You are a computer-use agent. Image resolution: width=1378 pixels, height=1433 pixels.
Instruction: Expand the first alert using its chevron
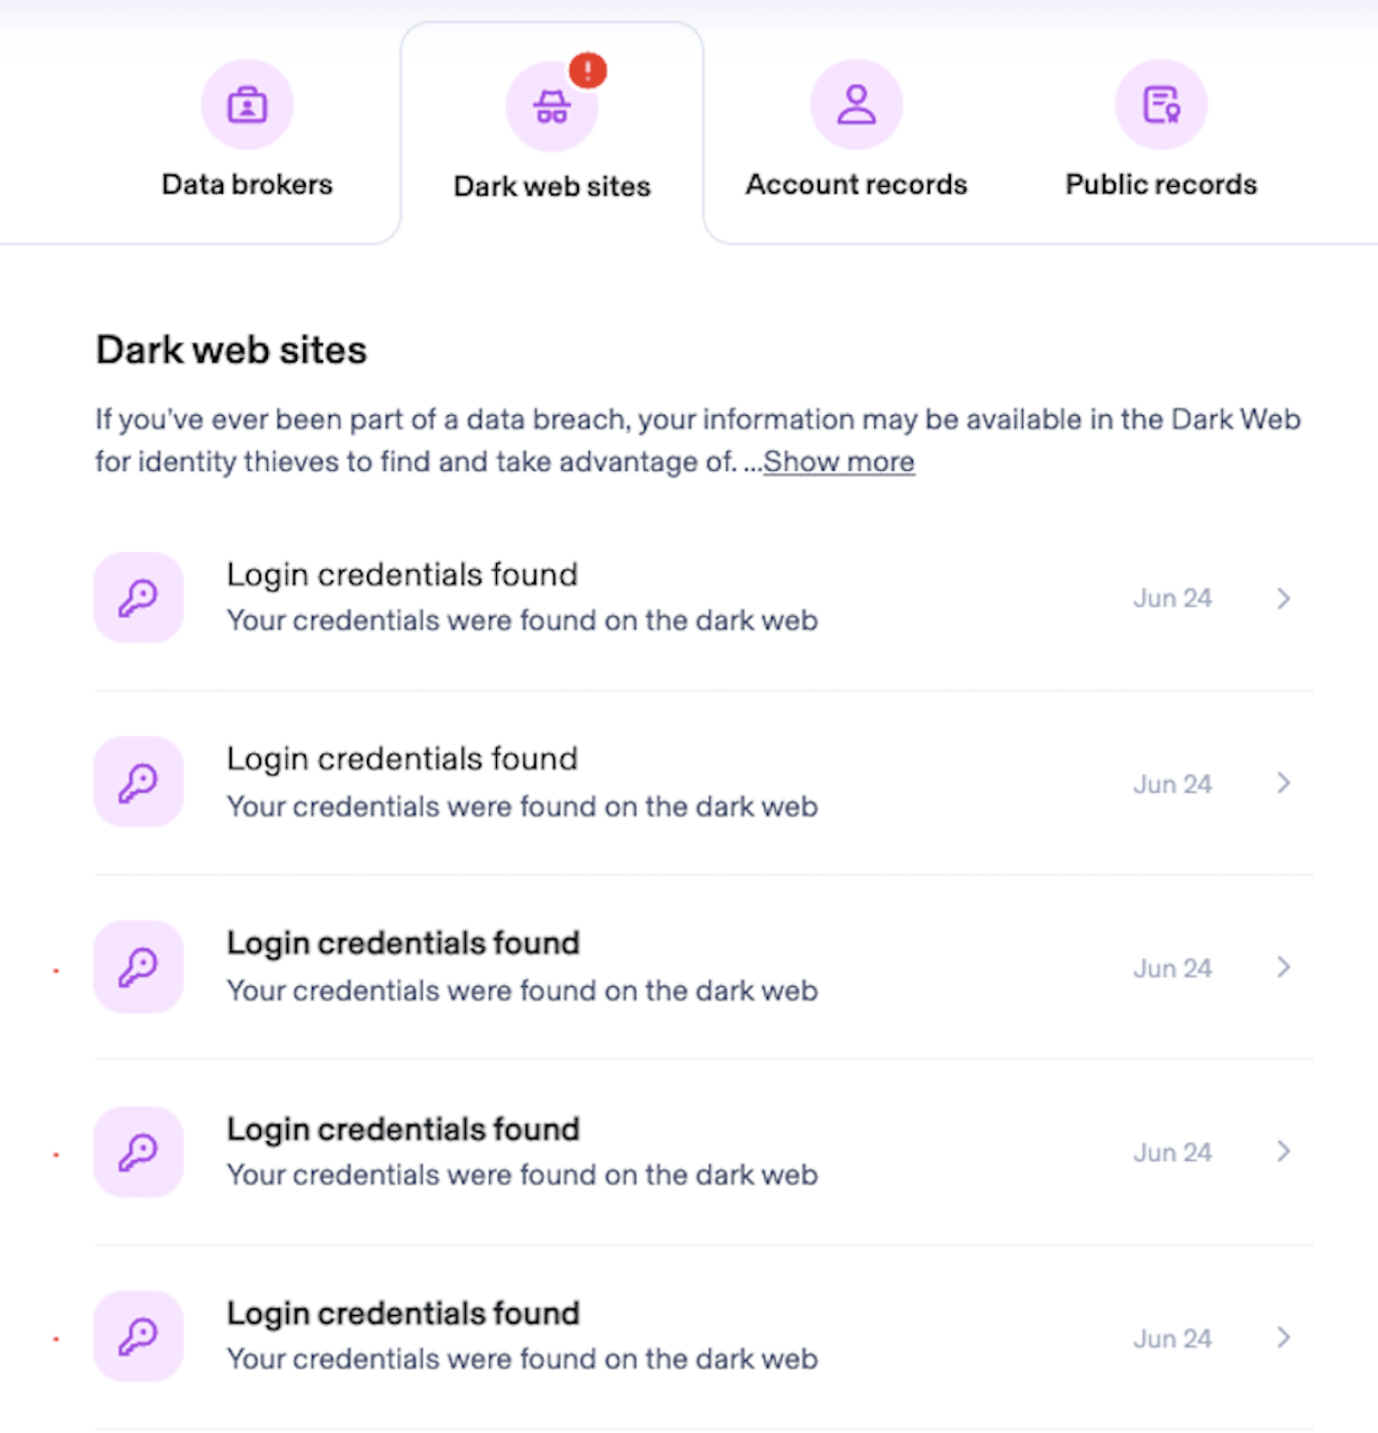pos(1283,599)
